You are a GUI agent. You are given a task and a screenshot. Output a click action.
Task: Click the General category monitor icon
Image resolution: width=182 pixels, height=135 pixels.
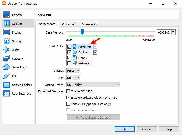(6, 15)
